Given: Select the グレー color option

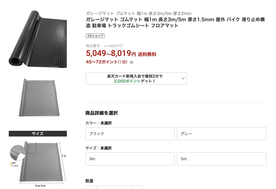Looking at the screenshot, I should pyautogui.click(x=222, y=134).
